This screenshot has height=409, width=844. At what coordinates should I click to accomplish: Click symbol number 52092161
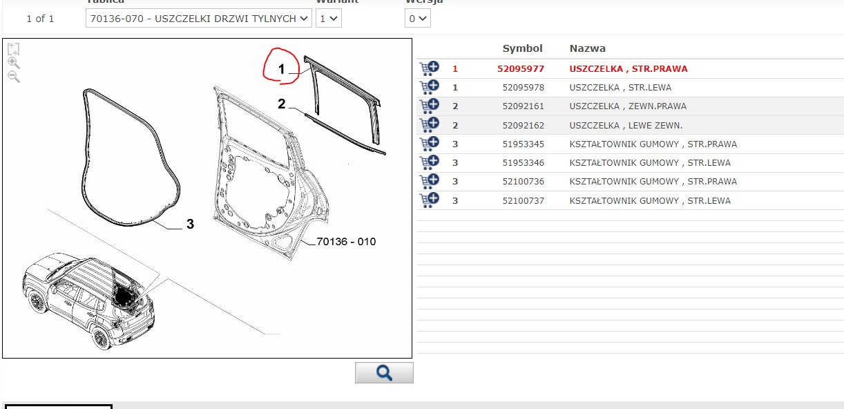click(523, 106)
